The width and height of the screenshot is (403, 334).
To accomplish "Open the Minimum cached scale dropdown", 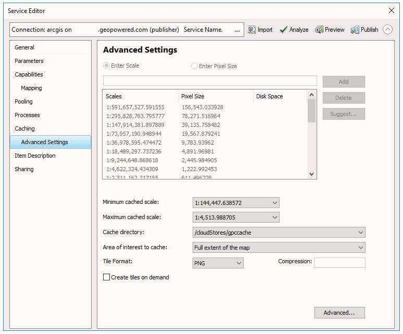I will point(236,203).
